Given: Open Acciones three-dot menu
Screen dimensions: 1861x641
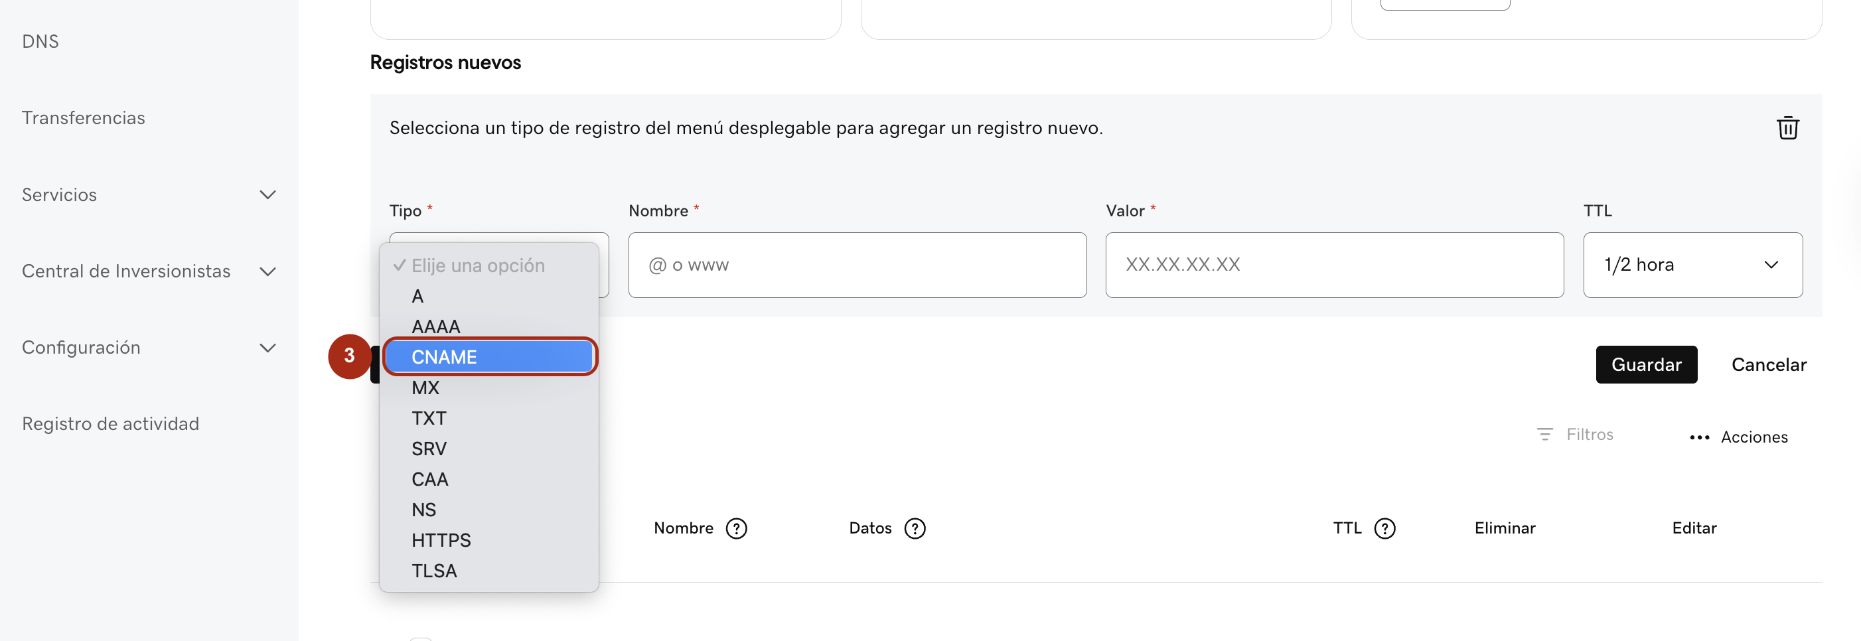Looking at the screenshot, I should coord(1699,437).
